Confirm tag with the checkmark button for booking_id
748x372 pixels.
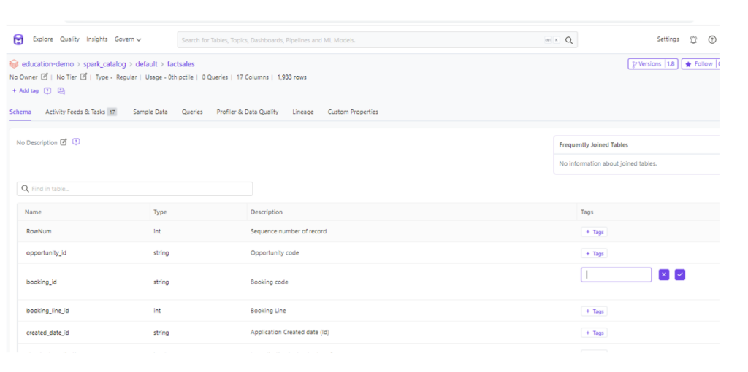tap(680, 275)
